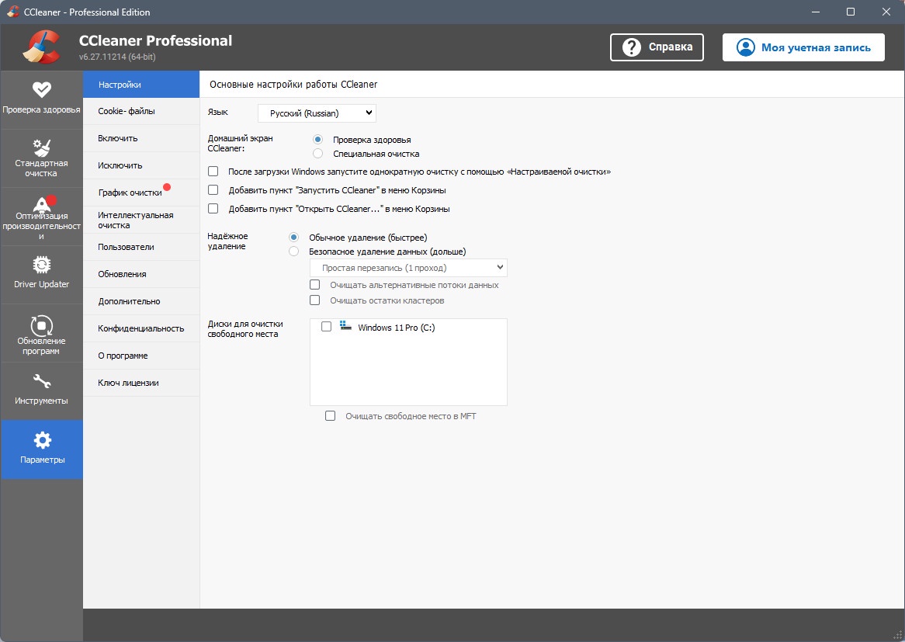
Task: Choose "Безопасное удаление данных" radio option
Action: point(293,252)
